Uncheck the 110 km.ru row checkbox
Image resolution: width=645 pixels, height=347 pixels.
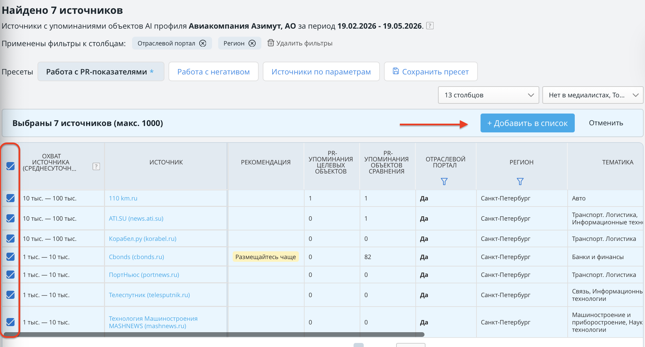click(10, 198)
